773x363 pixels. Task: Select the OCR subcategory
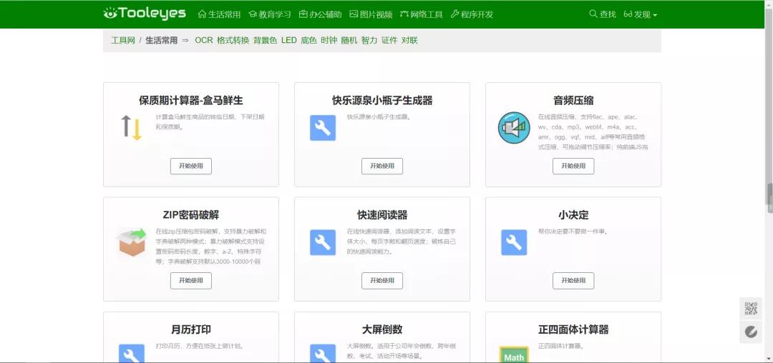pos(203,40)
